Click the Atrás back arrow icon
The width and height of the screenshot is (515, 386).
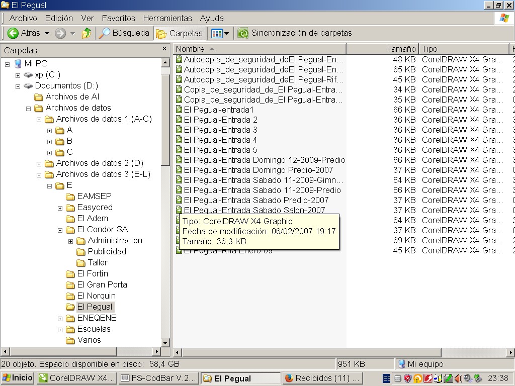tap(13, 33)
